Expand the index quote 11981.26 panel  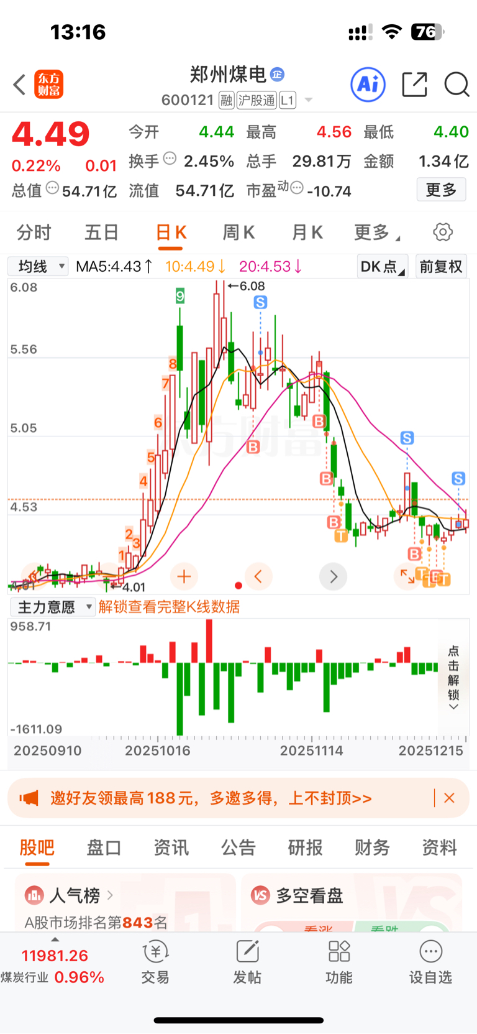click(55, 955)
